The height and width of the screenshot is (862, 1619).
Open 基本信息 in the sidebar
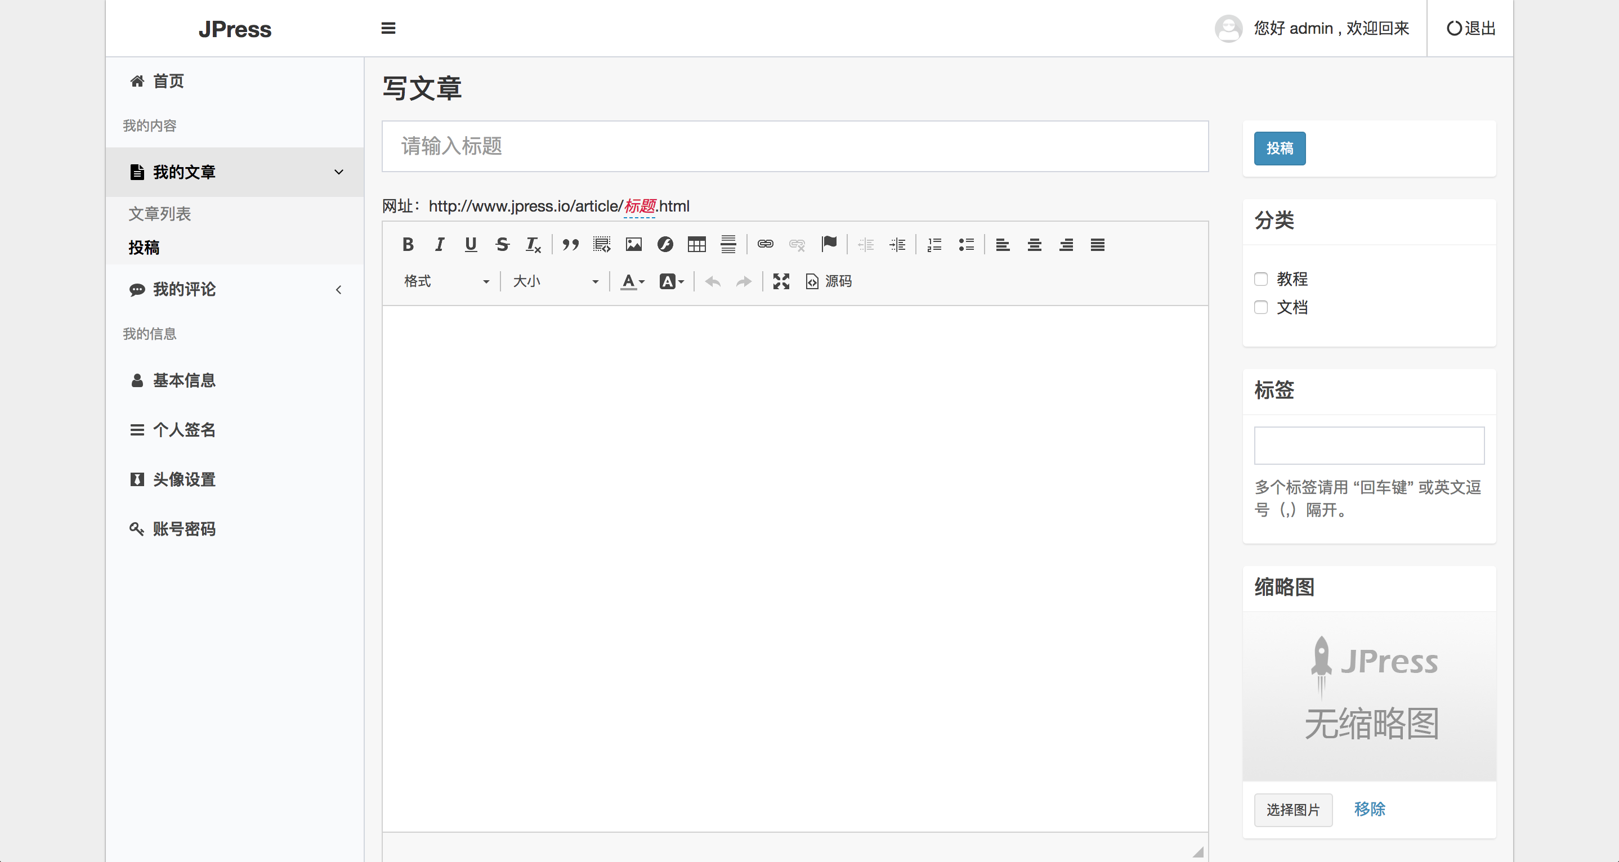184,381
